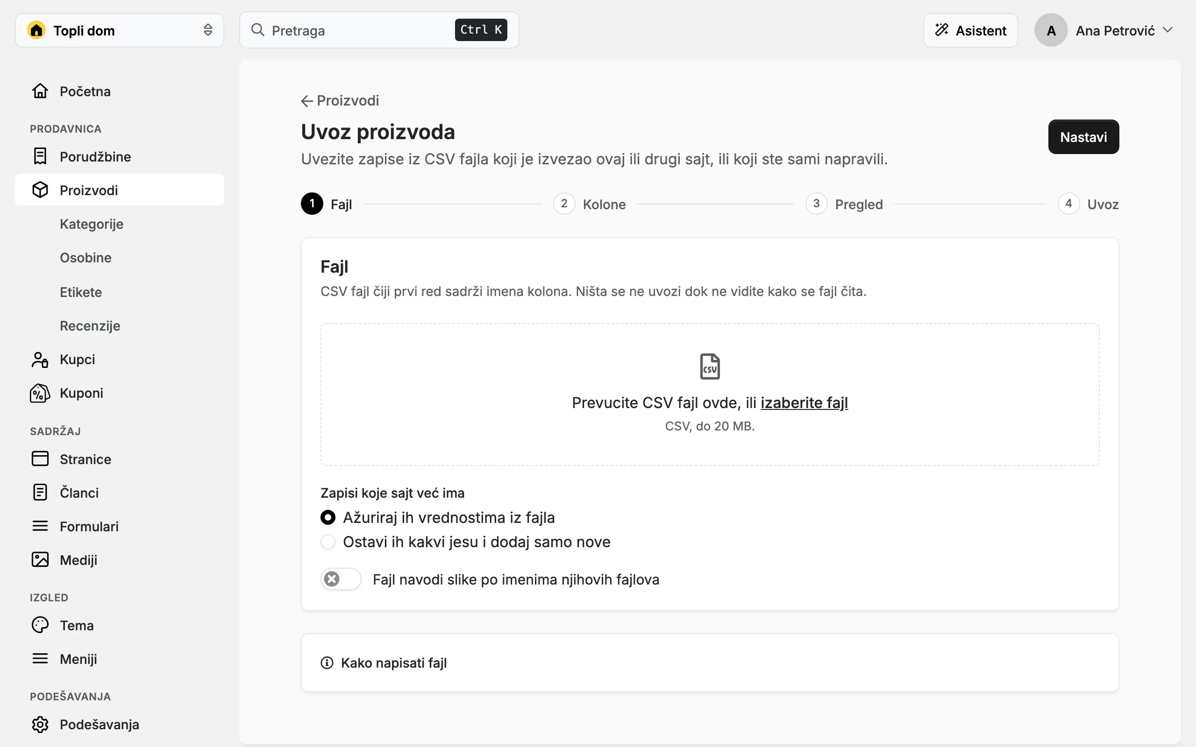Click the Stranice window icon
The width and height of the screenshot is (1196, 747).
coord(40,459)
